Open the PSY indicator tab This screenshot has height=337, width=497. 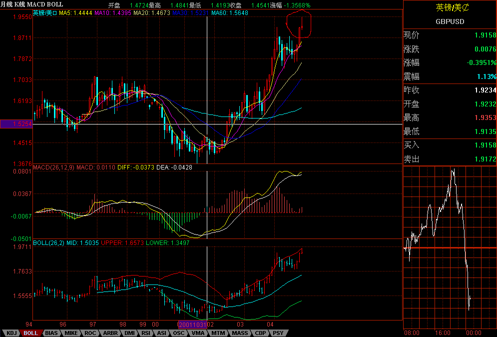[278, 333]
